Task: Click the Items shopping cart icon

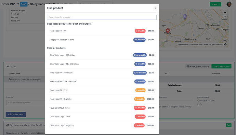Action: click(8, 66)
